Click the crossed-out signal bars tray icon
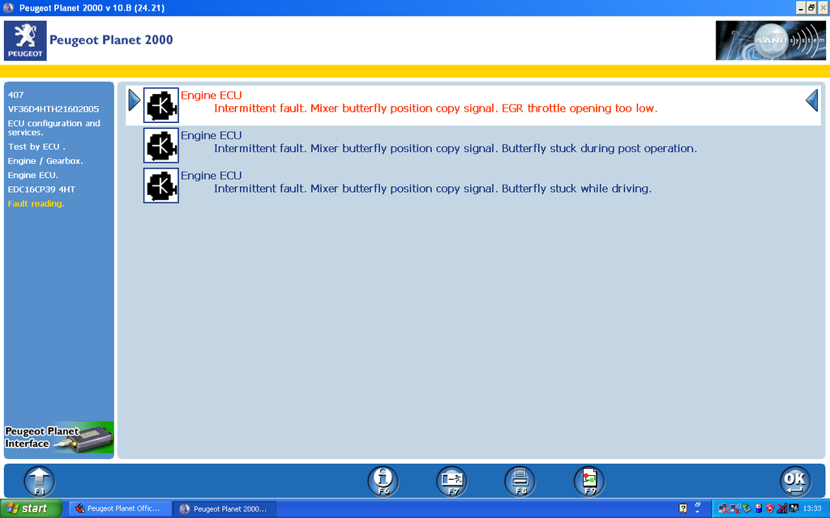The width and height of the screenshot is (830, 518). click(782, 508)
